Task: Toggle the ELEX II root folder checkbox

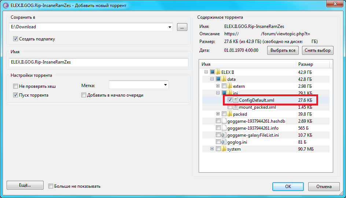Action: point(212,72)
